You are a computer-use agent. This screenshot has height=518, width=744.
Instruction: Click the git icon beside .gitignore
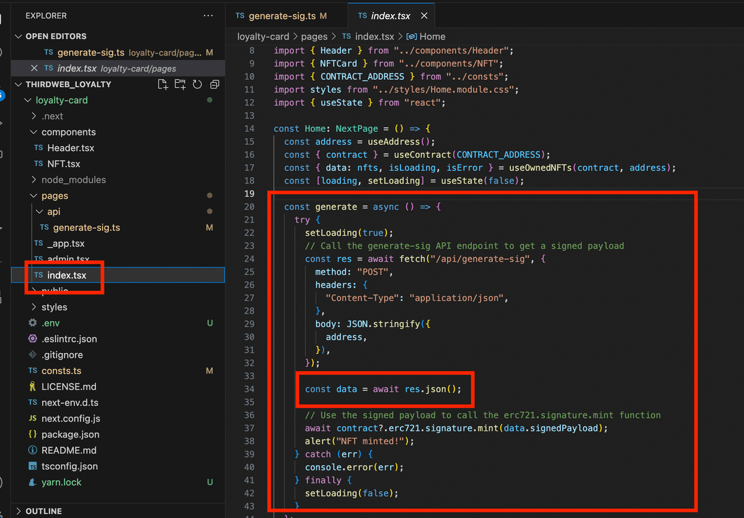(x=33, y=355)
